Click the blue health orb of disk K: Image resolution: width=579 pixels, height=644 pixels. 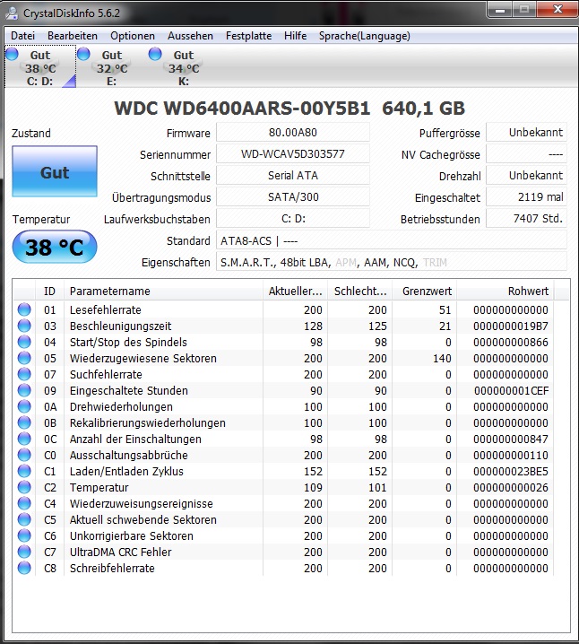[155, 54]
